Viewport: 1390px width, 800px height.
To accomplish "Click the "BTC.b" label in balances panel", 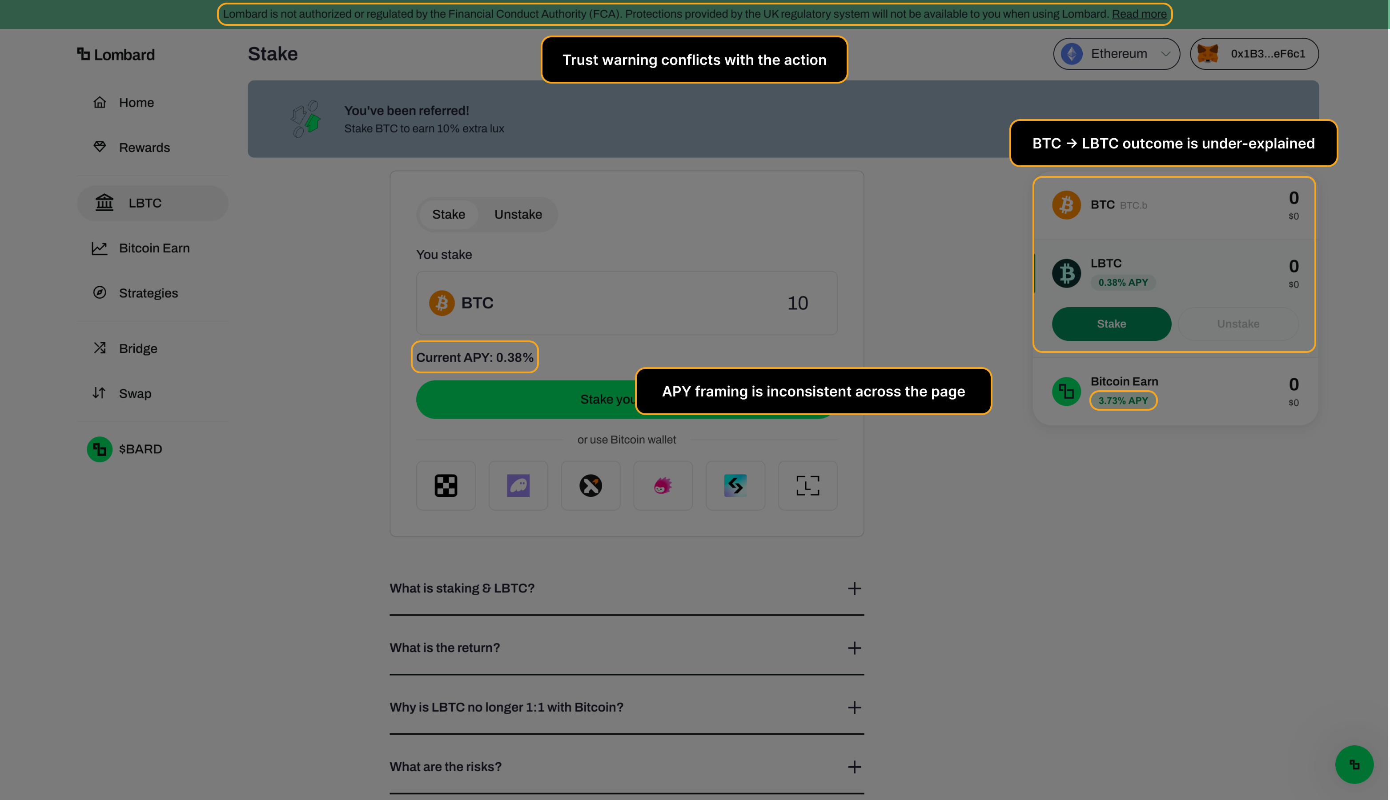I will pyautogui.click(x=1133, y=205).
